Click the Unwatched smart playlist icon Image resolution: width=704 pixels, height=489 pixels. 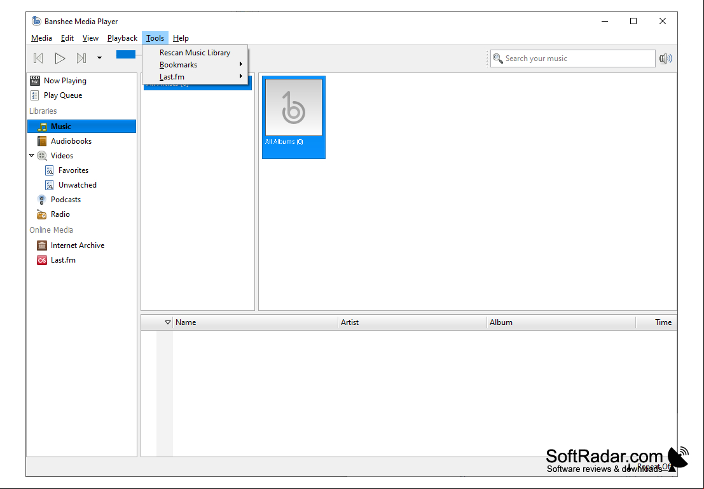click(50, 185)
